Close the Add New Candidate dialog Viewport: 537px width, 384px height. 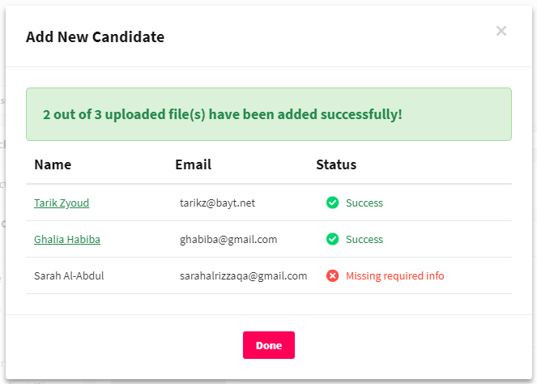[x=501, y=31]
